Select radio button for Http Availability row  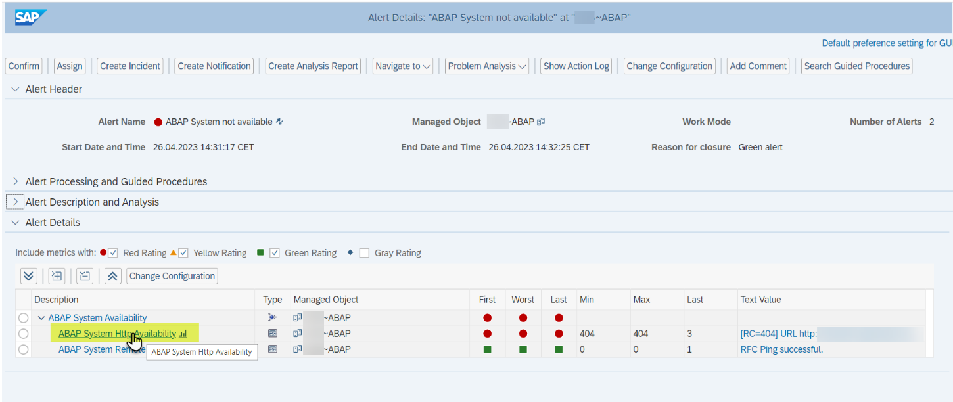[x=24, y=334]
